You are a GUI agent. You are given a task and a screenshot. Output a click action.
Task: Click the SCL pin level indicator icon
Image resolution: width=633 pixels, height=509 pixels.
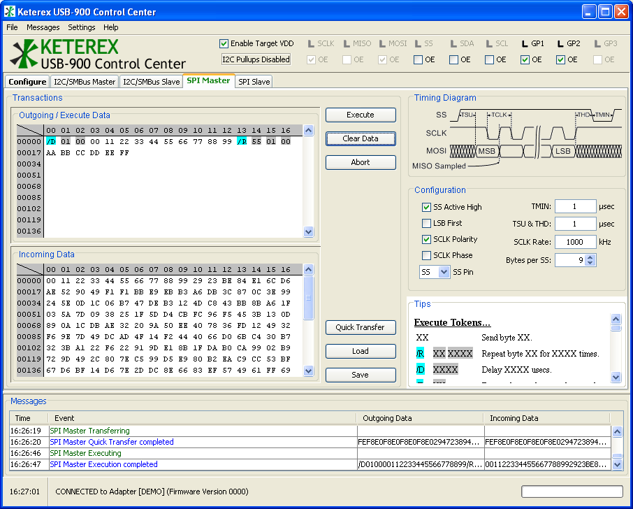click(x=489, y=44)
